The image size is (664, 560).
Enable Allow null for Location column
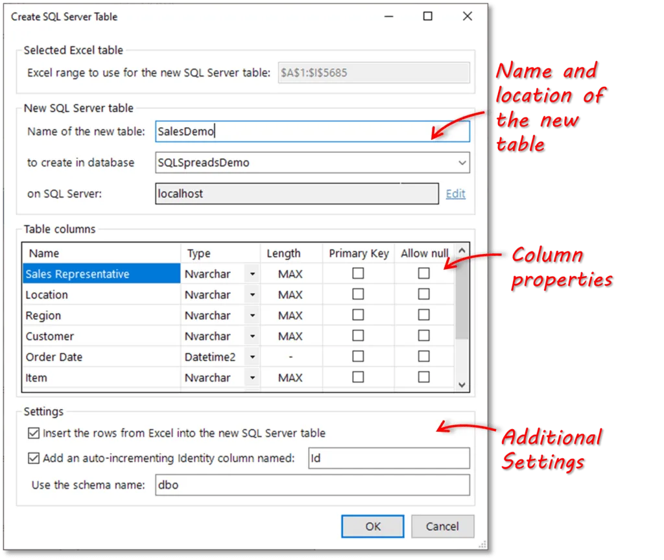pos(423,294)
